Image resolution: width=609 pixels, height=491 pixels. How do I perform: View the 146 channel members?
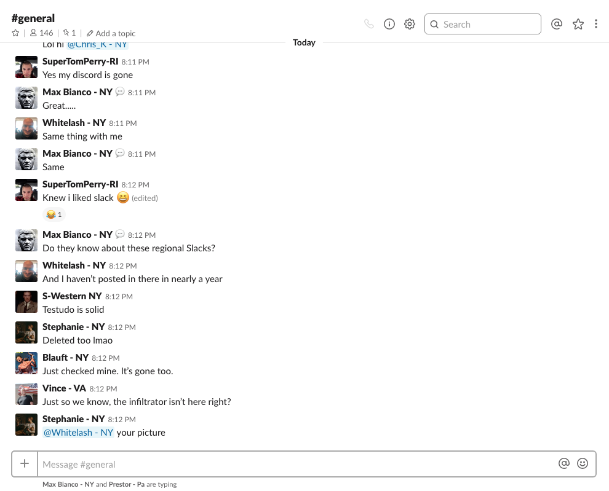[41, 33]
